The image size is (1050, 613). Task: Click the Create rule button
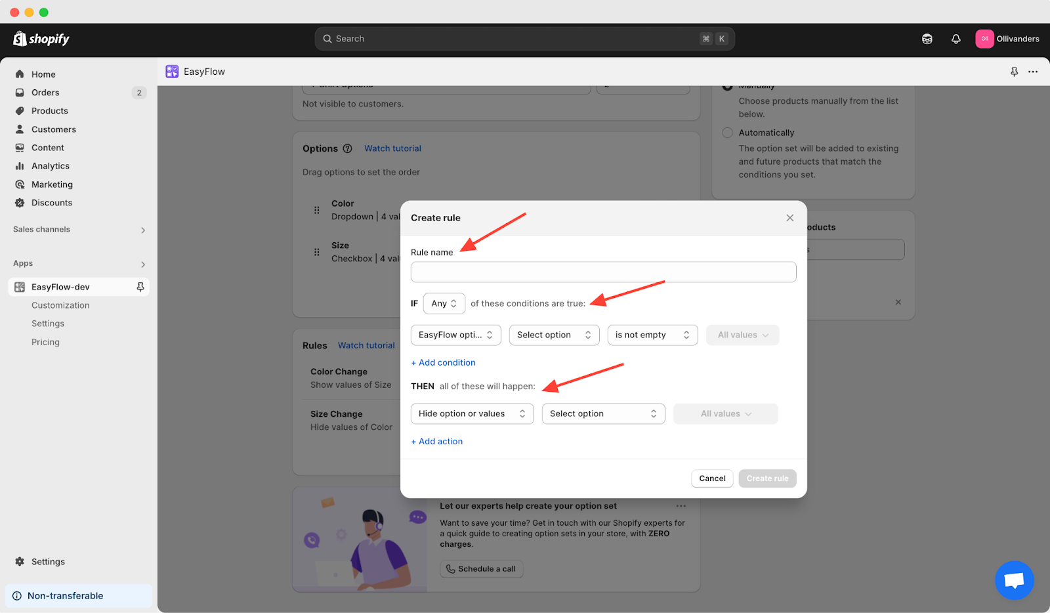click(767, 478)
